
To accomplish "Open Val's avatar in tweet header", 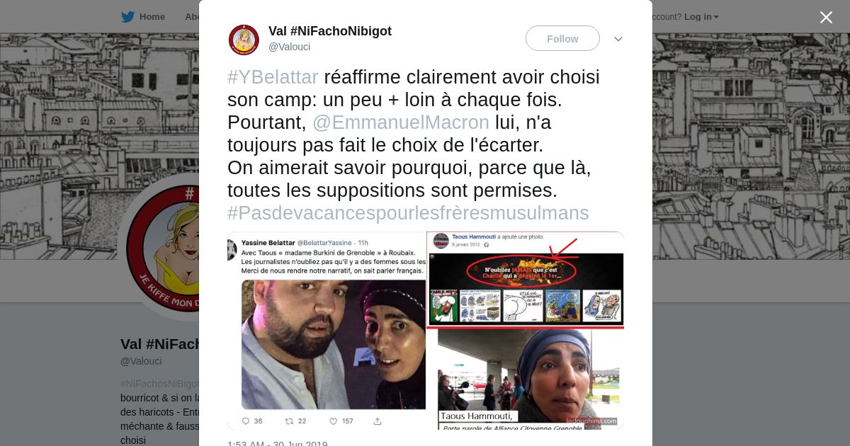I will coord(244,40).
